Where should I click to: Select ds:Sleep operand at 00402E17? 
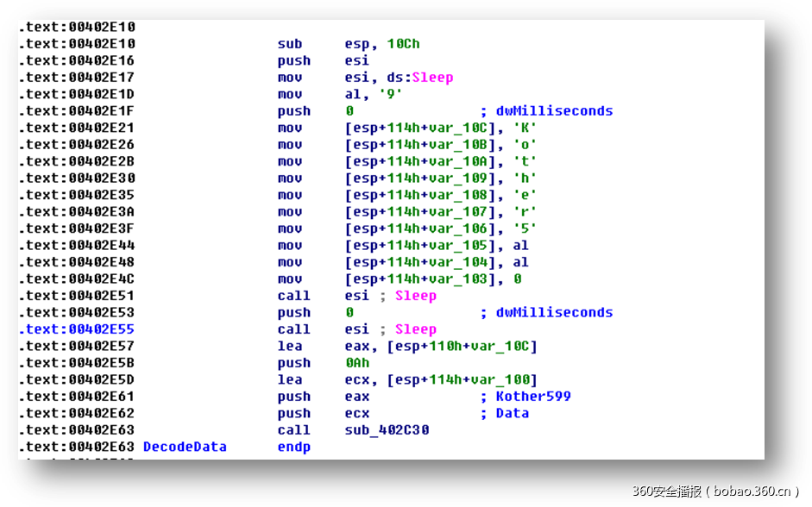tap(420, 78)
